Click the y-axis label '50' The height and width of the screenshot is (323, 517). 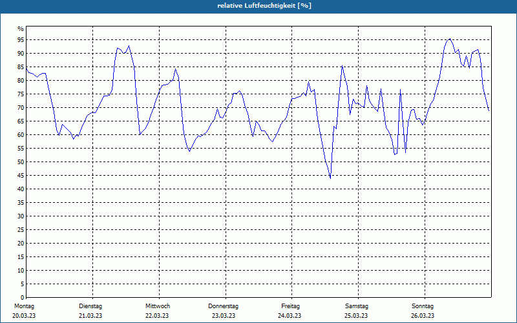(x=21, y=162)
